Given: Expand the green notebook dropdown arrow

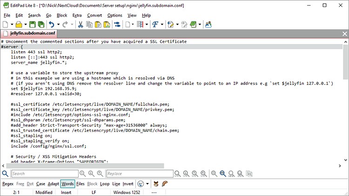Looking at the screenshot, I should [x=200, y=25].
